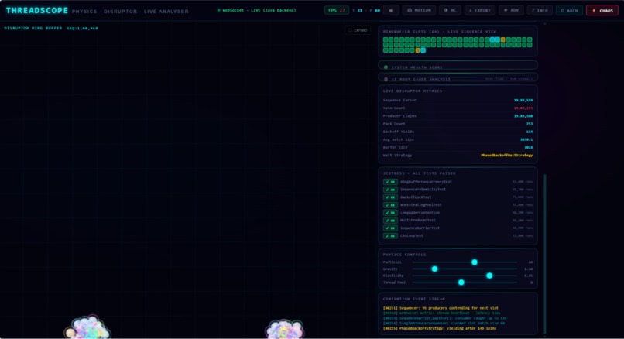This screenshot has width=624, height=339.
Task: Select the BackoffLockTest row label
Action: (x=416, y=197)
